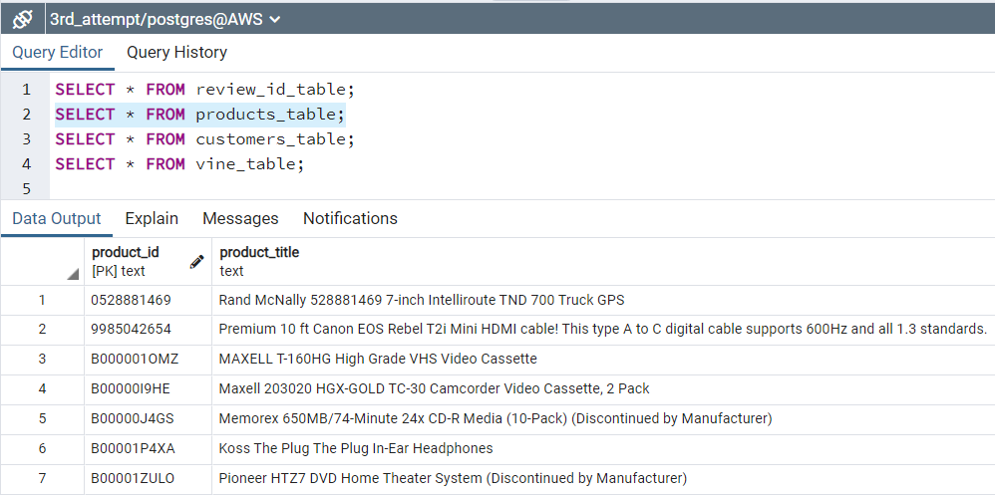Open the Data Output tab
995x495 pixels.
(x=57, y=219)
